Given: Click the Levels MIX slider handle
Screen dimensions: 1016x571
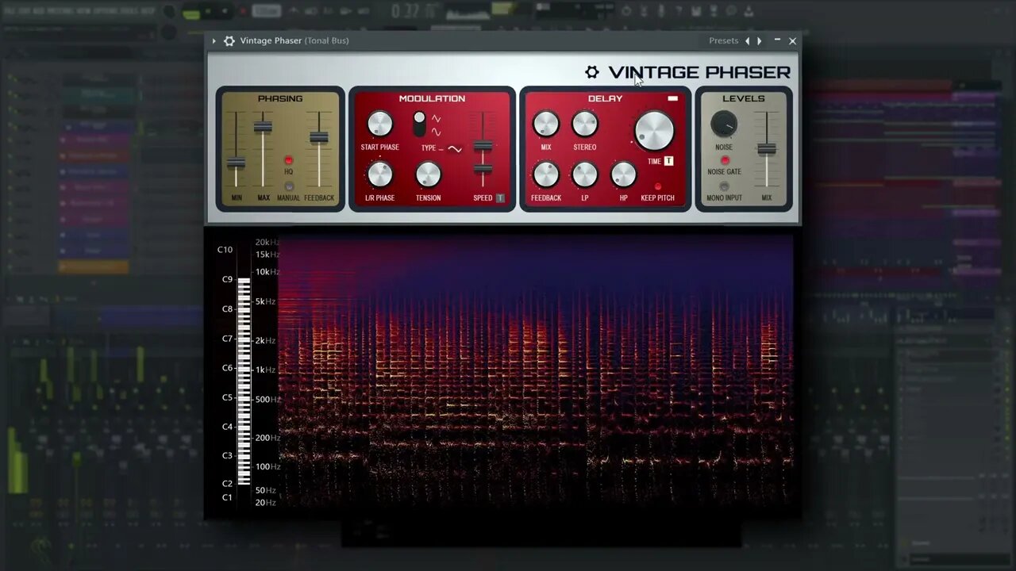Looking at the screenshot, I should 766,149.
